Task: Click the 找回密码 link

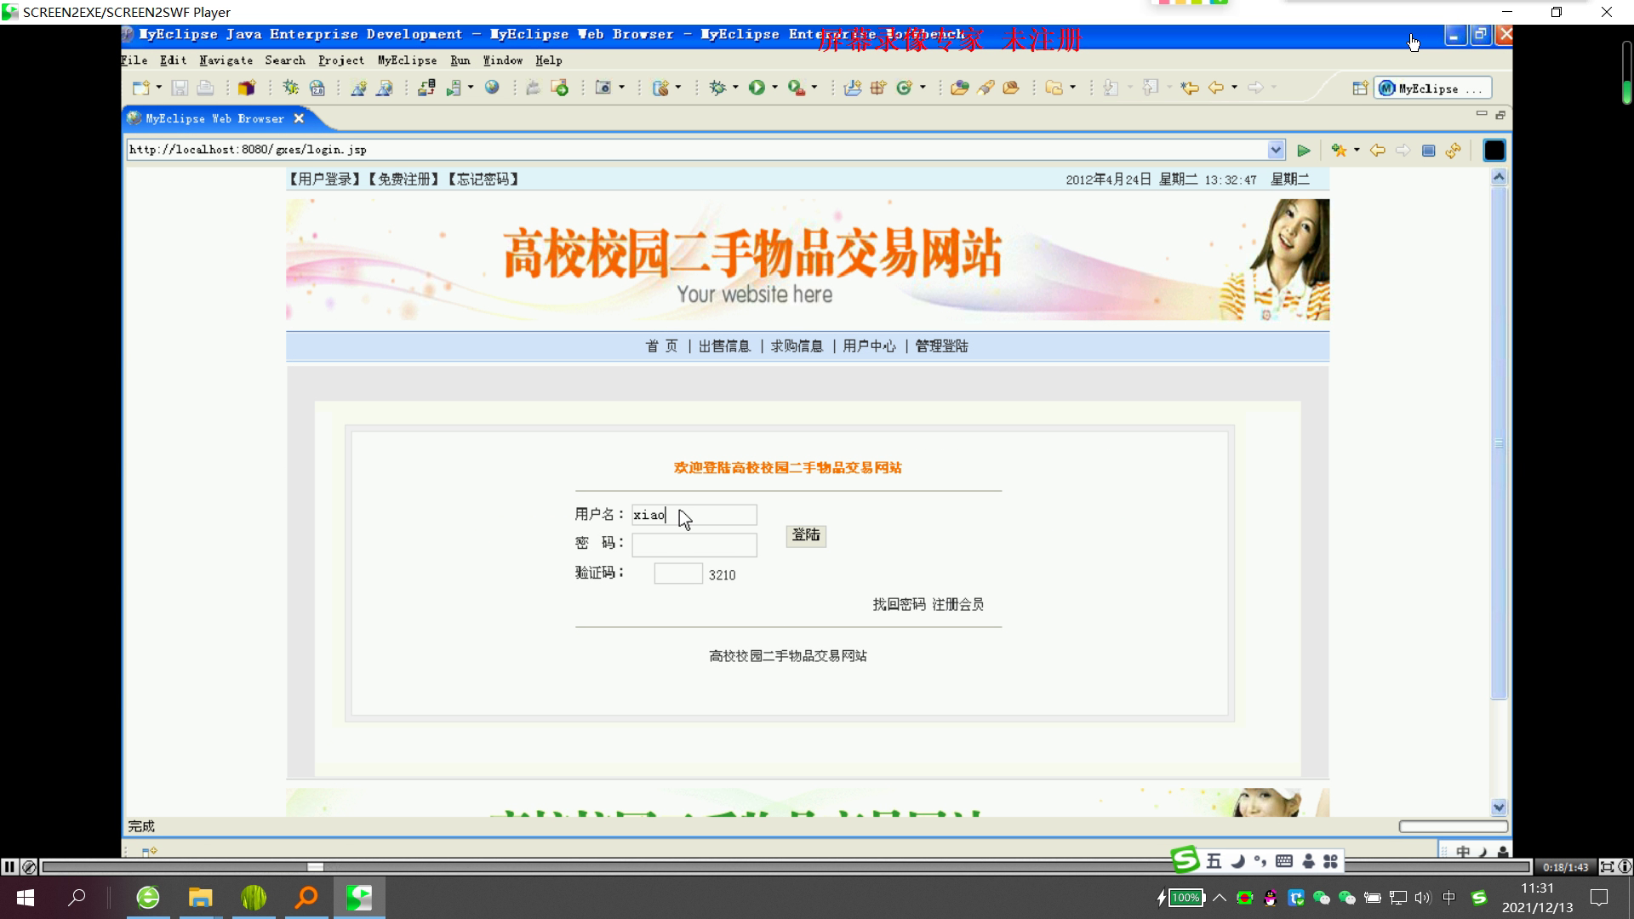Action: coord(899,604)
